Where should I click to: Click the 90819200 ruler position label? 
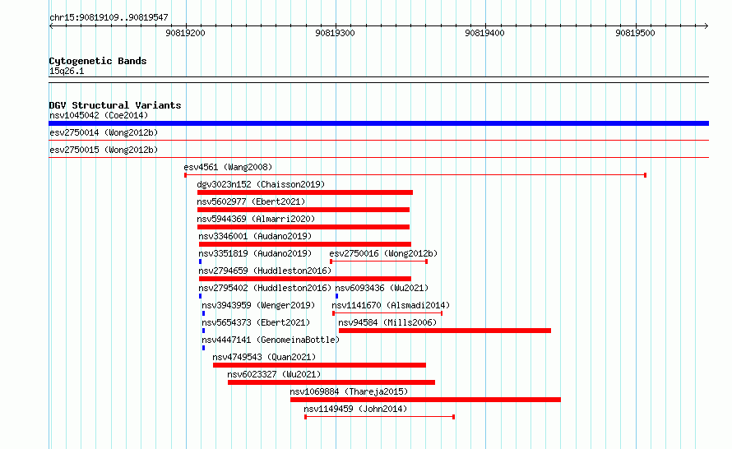tap(185, 33)
